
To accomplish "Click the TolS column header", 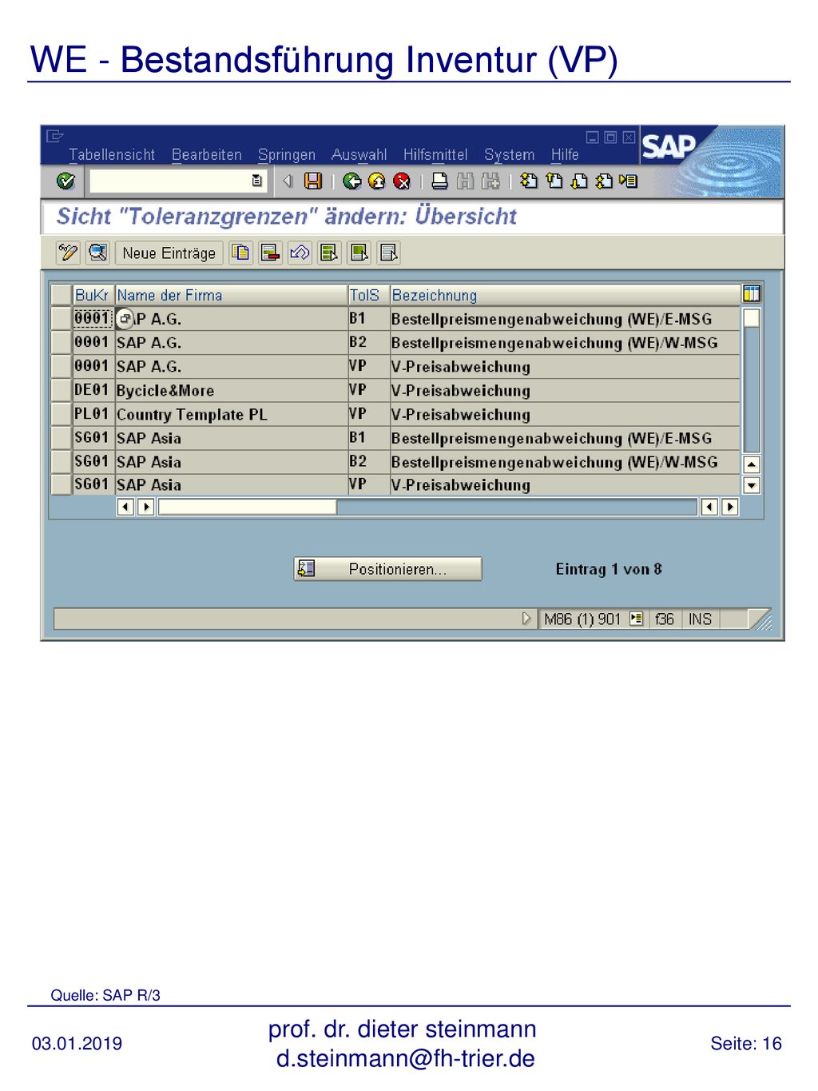I will click(369, 295).
